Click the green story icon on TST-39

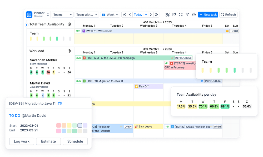tap(84, 81)
